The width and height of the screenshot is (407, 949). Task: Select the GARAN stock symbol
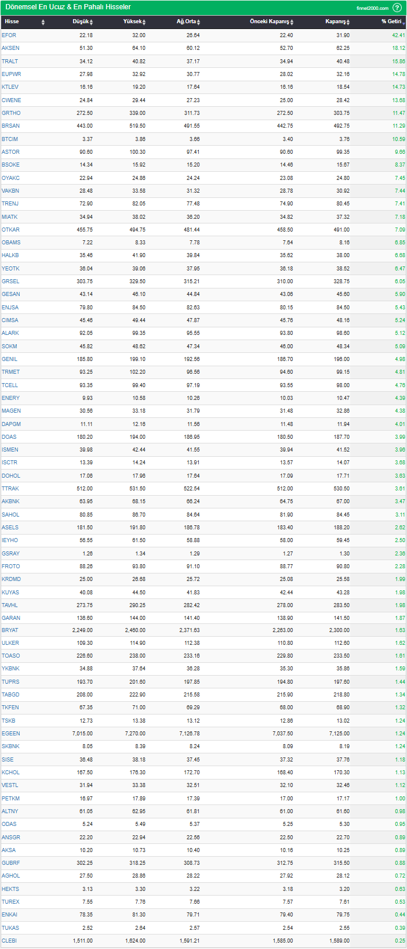[10, 618]
